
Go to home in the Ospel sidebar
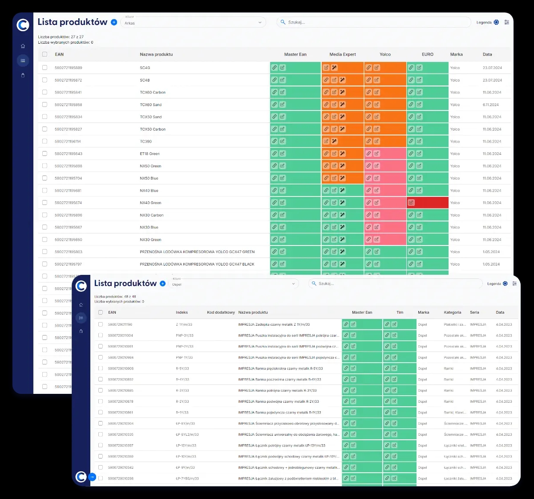pyautogui.click(x=81, y=305)
